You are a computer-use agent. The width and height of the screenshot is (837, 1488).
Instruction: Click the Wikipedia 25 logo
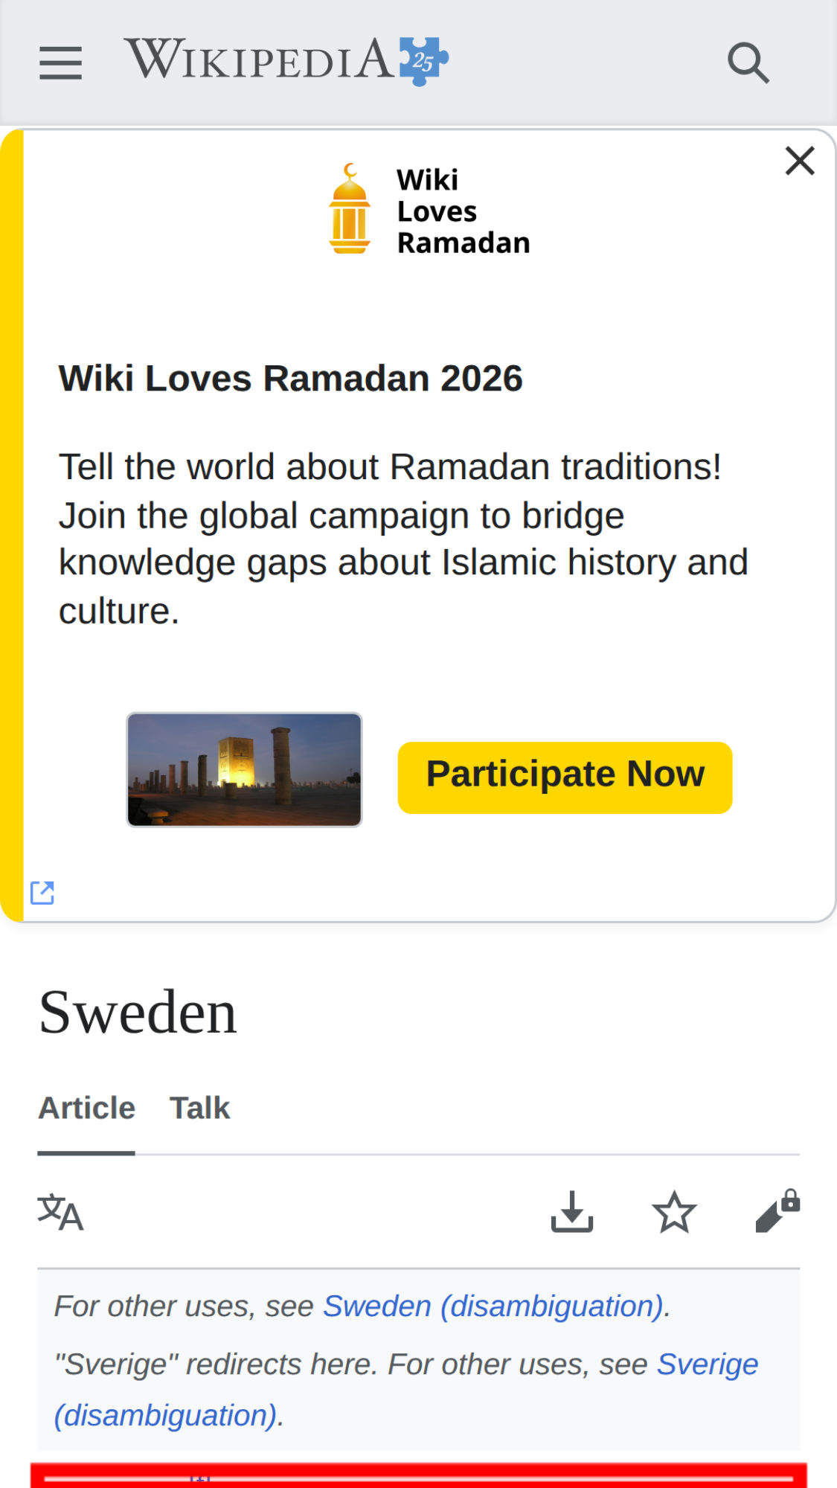click(286, 60)
